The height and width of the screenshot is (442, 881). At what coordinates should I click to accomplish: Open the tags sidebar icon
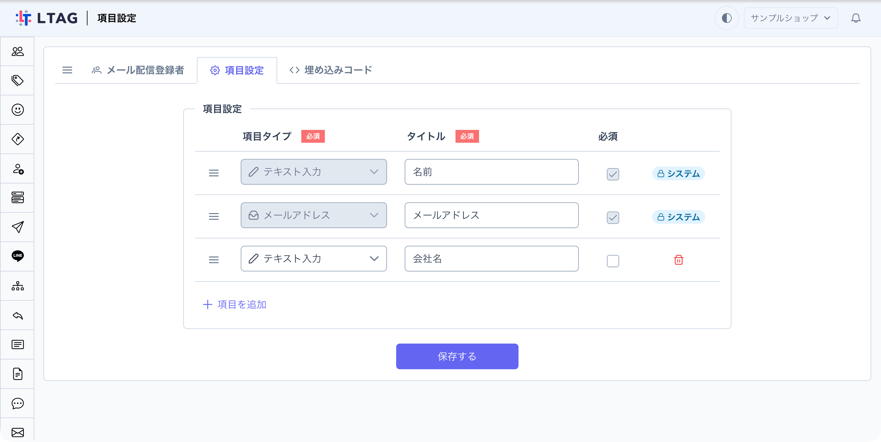point(17,81)
